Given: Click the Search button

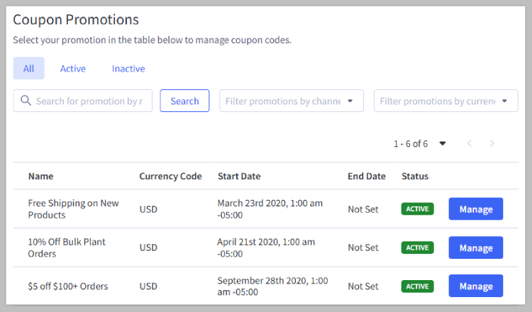Looking at the screenshot, I should pyautogui.click(x=184, y=101).
